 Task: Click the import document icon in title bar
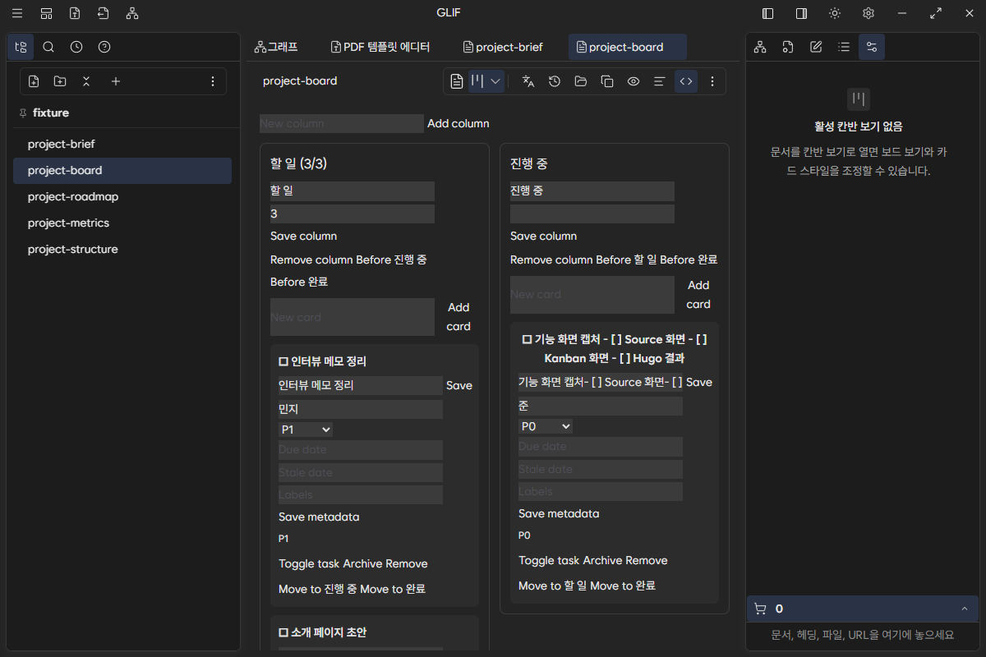click(103, 13)
